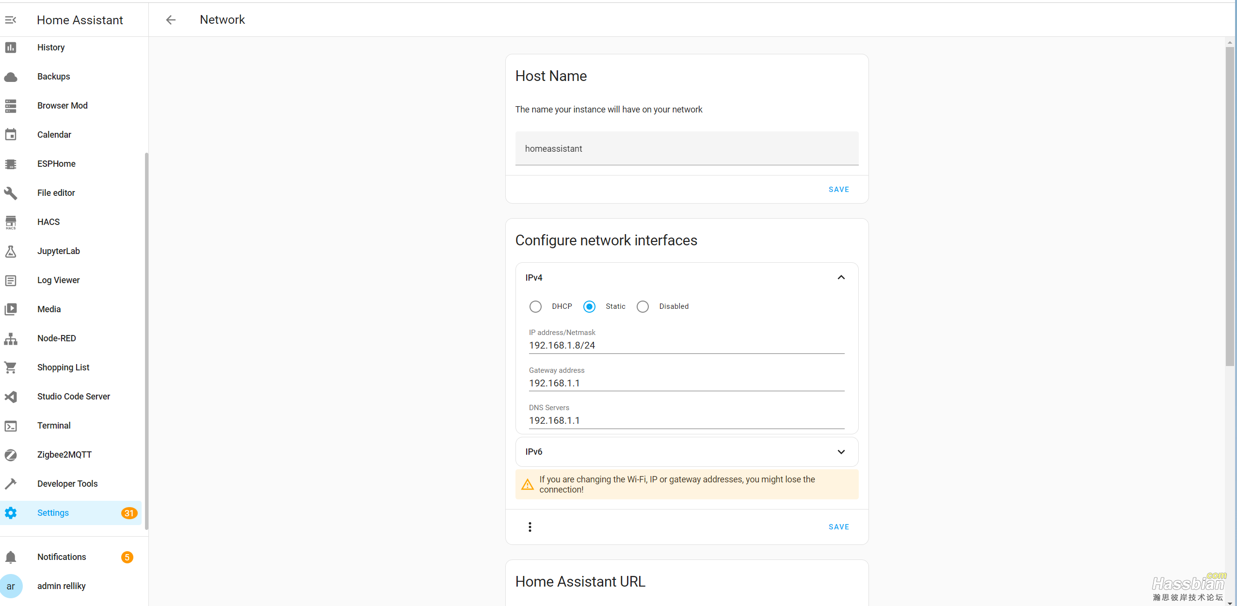This screenshot has width=1237, height=606.
Task: Open the three-dot overflow menu
Action: 530,527
